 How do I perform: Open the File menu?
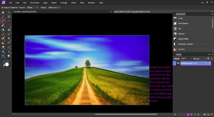[x=10, y=3]
